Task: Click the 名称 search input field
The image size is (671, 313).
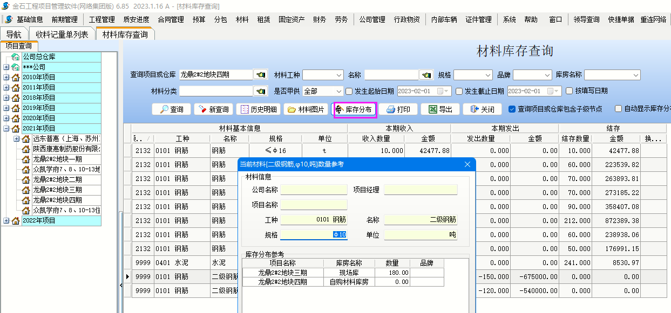Action: coord(391,75)
